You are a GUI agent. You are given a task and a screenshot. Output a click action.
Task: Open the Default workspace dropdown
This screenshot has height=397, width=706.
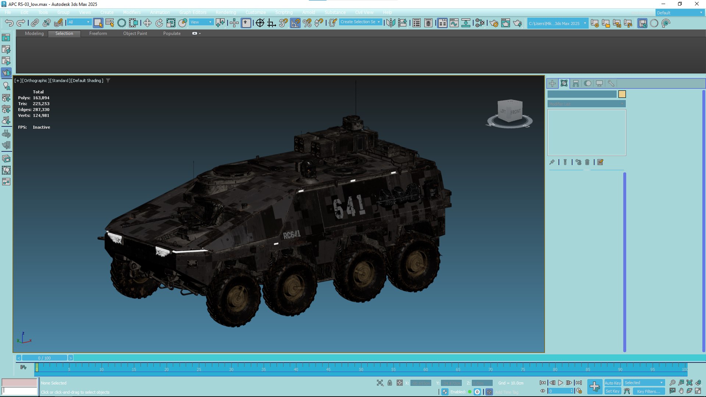point(680,13)
